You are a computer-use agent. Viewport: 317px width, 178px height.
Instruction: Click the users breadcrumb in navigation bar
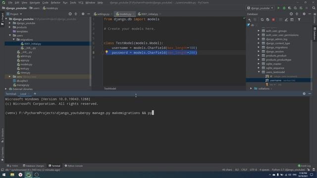point(35,8)
